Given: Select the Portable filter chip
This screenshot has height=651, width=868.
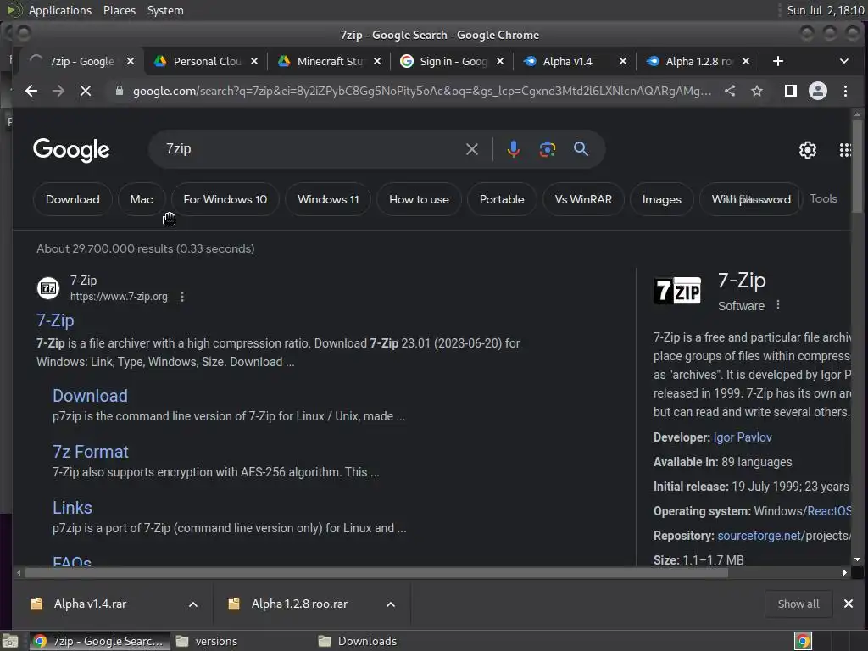Looking at the screenshot, I should (x=502, y=199).
